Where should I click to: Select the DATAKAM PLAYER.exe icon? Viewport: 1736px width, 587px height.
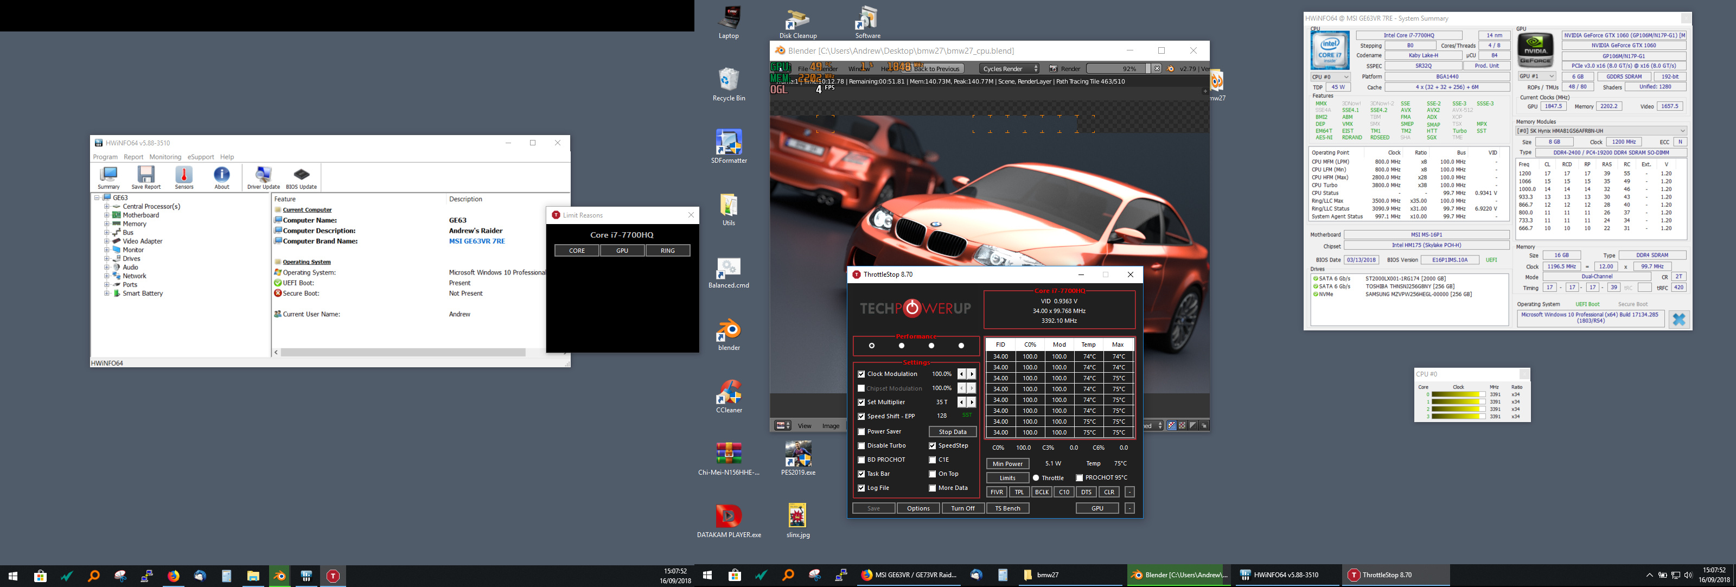(x=729, y=521)
